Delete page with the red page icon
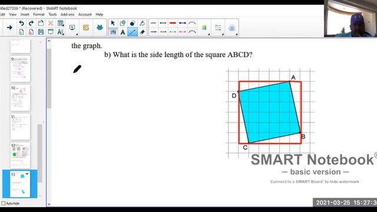 (x=31, y=32)
